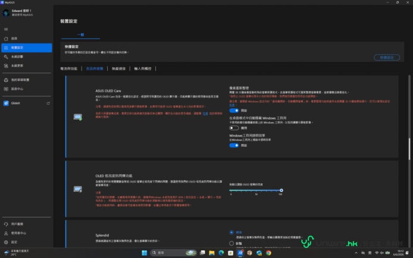Select the highlighted 裝置設定 sidebar item
Screen dimensions: 413x258
click(27, 48)
